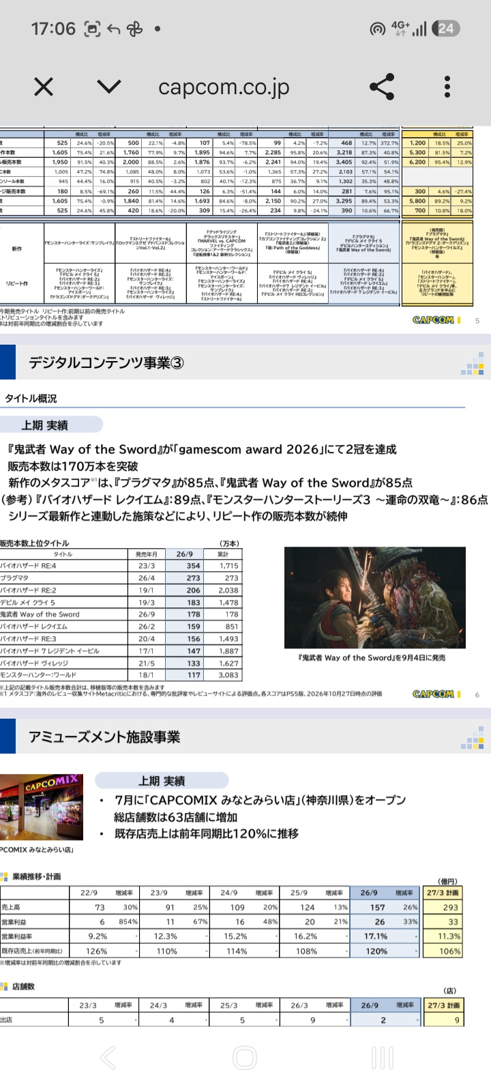
Task: Tap the fan-shaped icon in the status bar
Action: pos(134,29)
